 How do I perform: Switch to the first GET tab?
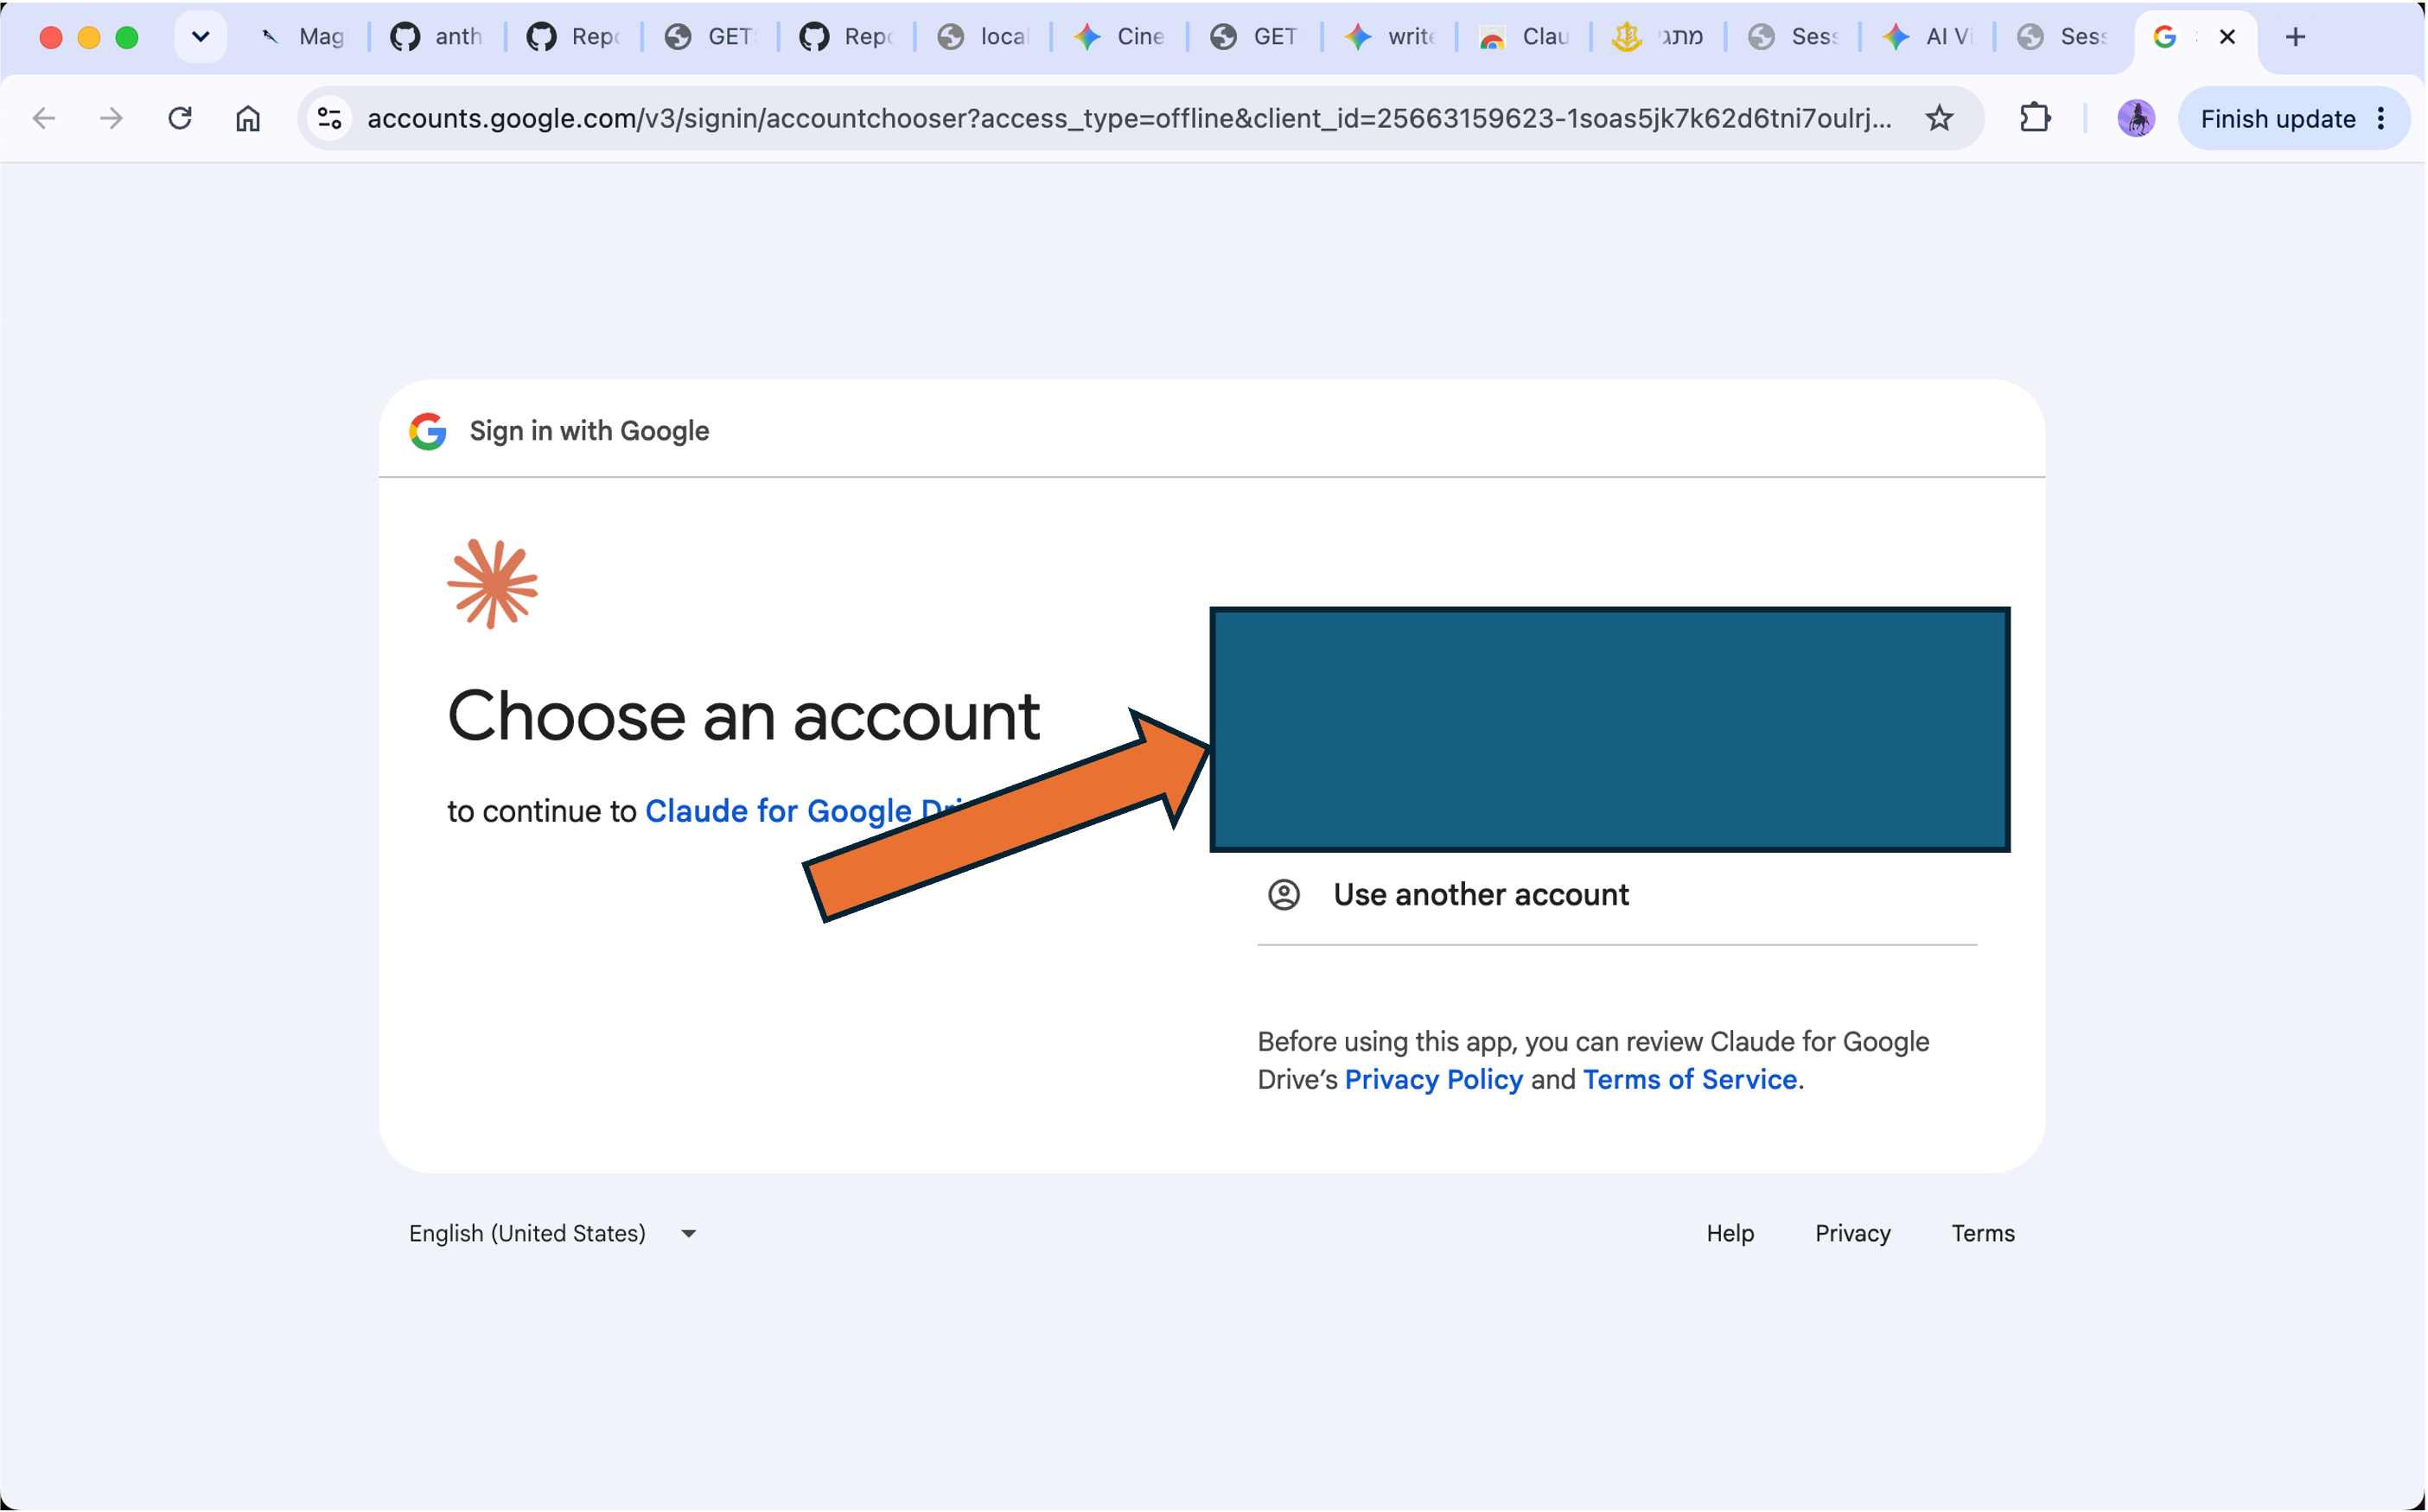(x=711, y=37)
